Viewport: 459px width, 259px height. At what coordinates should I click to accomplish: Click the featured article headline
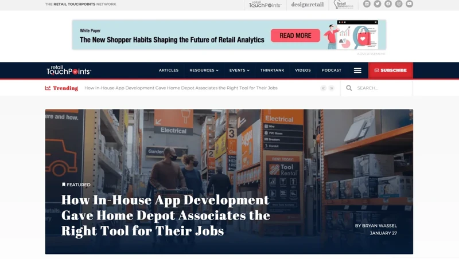[166, 215]
